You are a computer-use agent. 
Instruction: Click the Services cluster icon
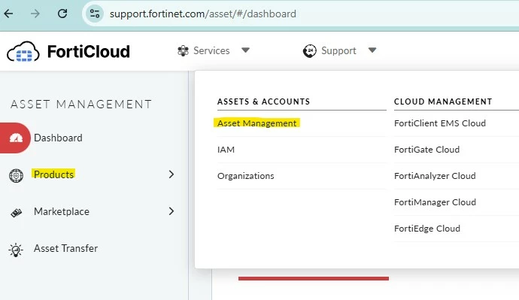click(183, 50)
